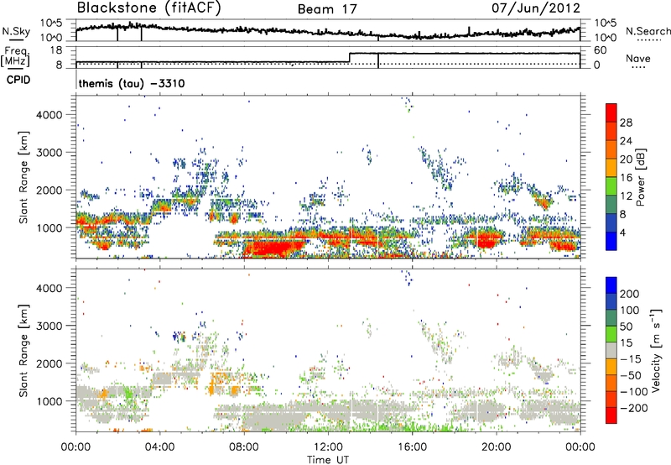671x465 pixels.
Task: Click the 16:00 time axis tick label
Action: pyautogui.click(x=412, y=447)
